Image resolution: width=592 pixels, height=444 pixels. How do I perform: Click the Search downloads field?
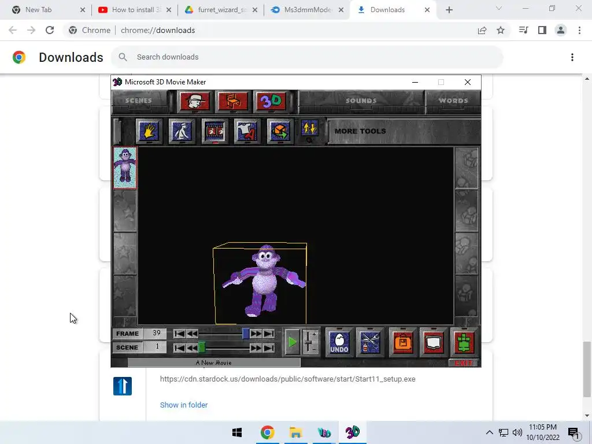(306, 57)
